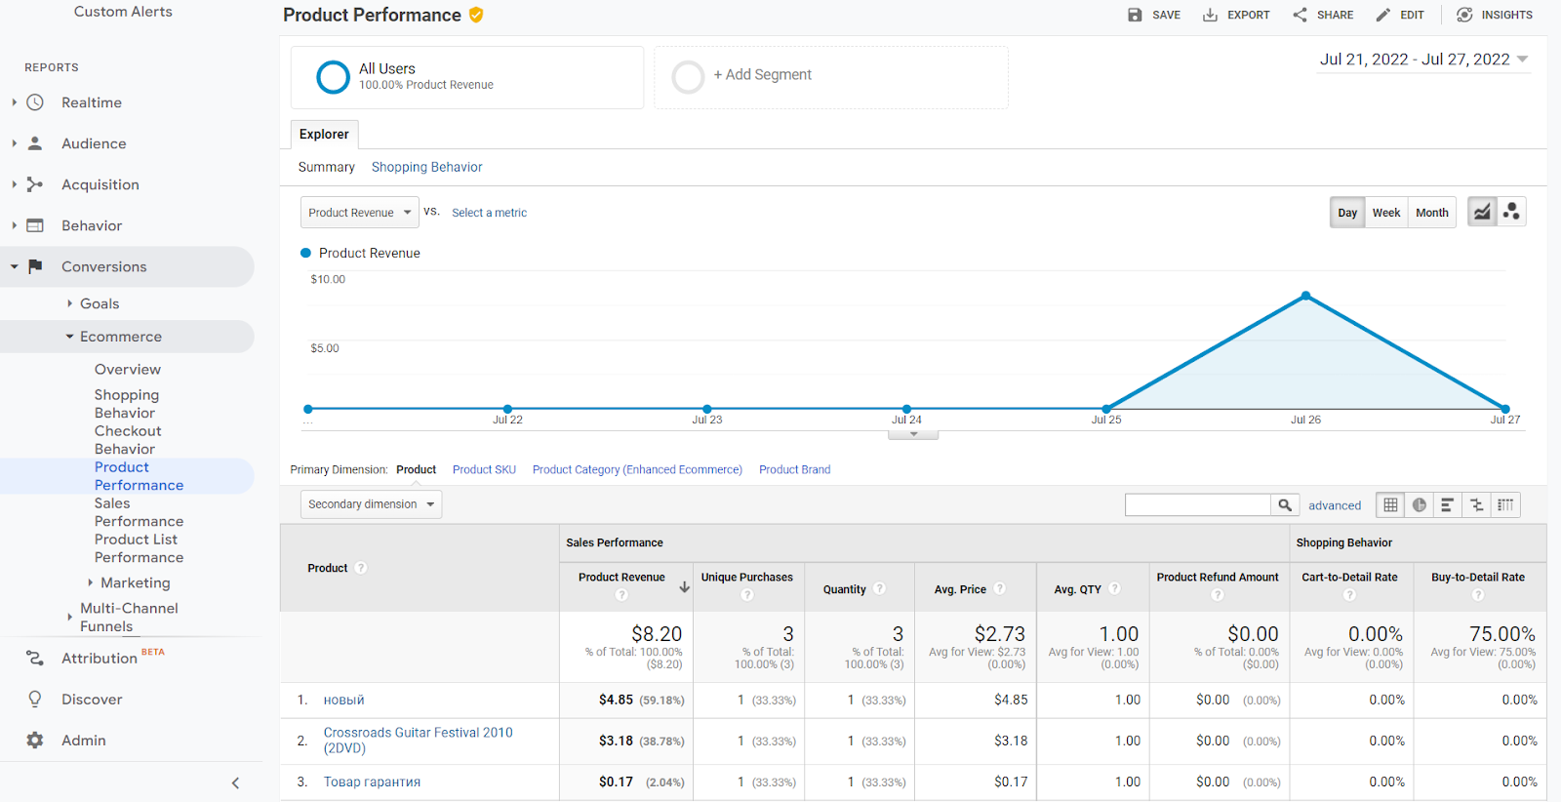Expand the Acquisition reports section
Screen dimensions: 1561x802
click(x=14, y=184)
